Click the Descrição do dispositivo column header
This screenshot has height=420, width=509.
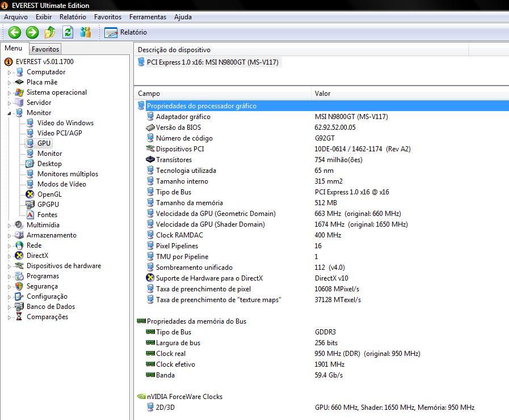[301, 50]
